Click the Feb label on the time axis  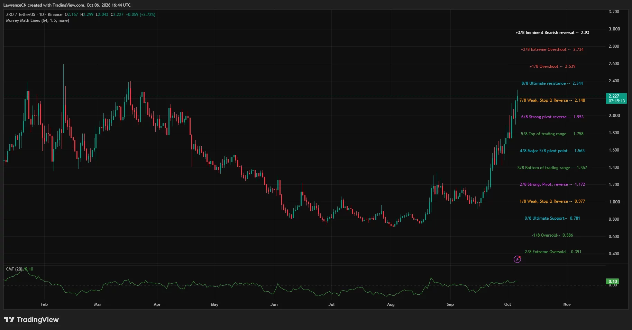(44, 304)
